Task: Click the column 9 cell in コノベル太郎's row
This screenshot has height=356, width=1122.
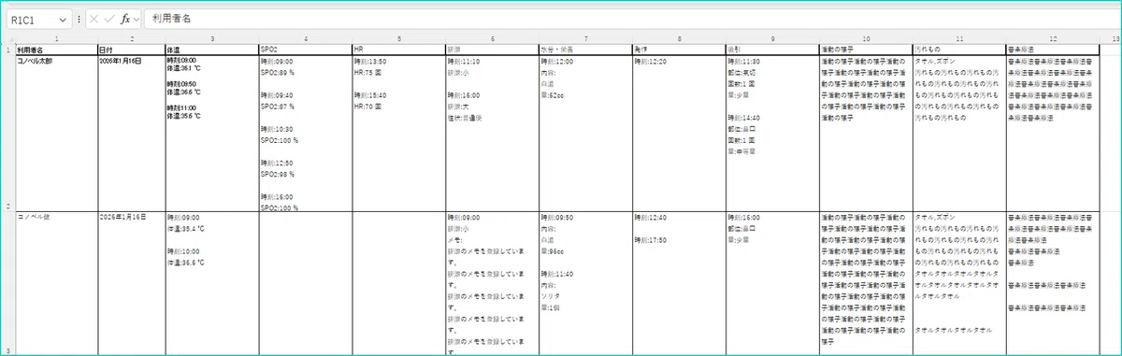Action: [x=772, y=134]
